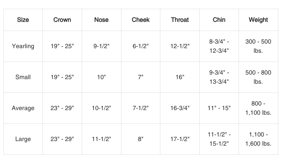Click the Nose header cell

click(102, 20)
